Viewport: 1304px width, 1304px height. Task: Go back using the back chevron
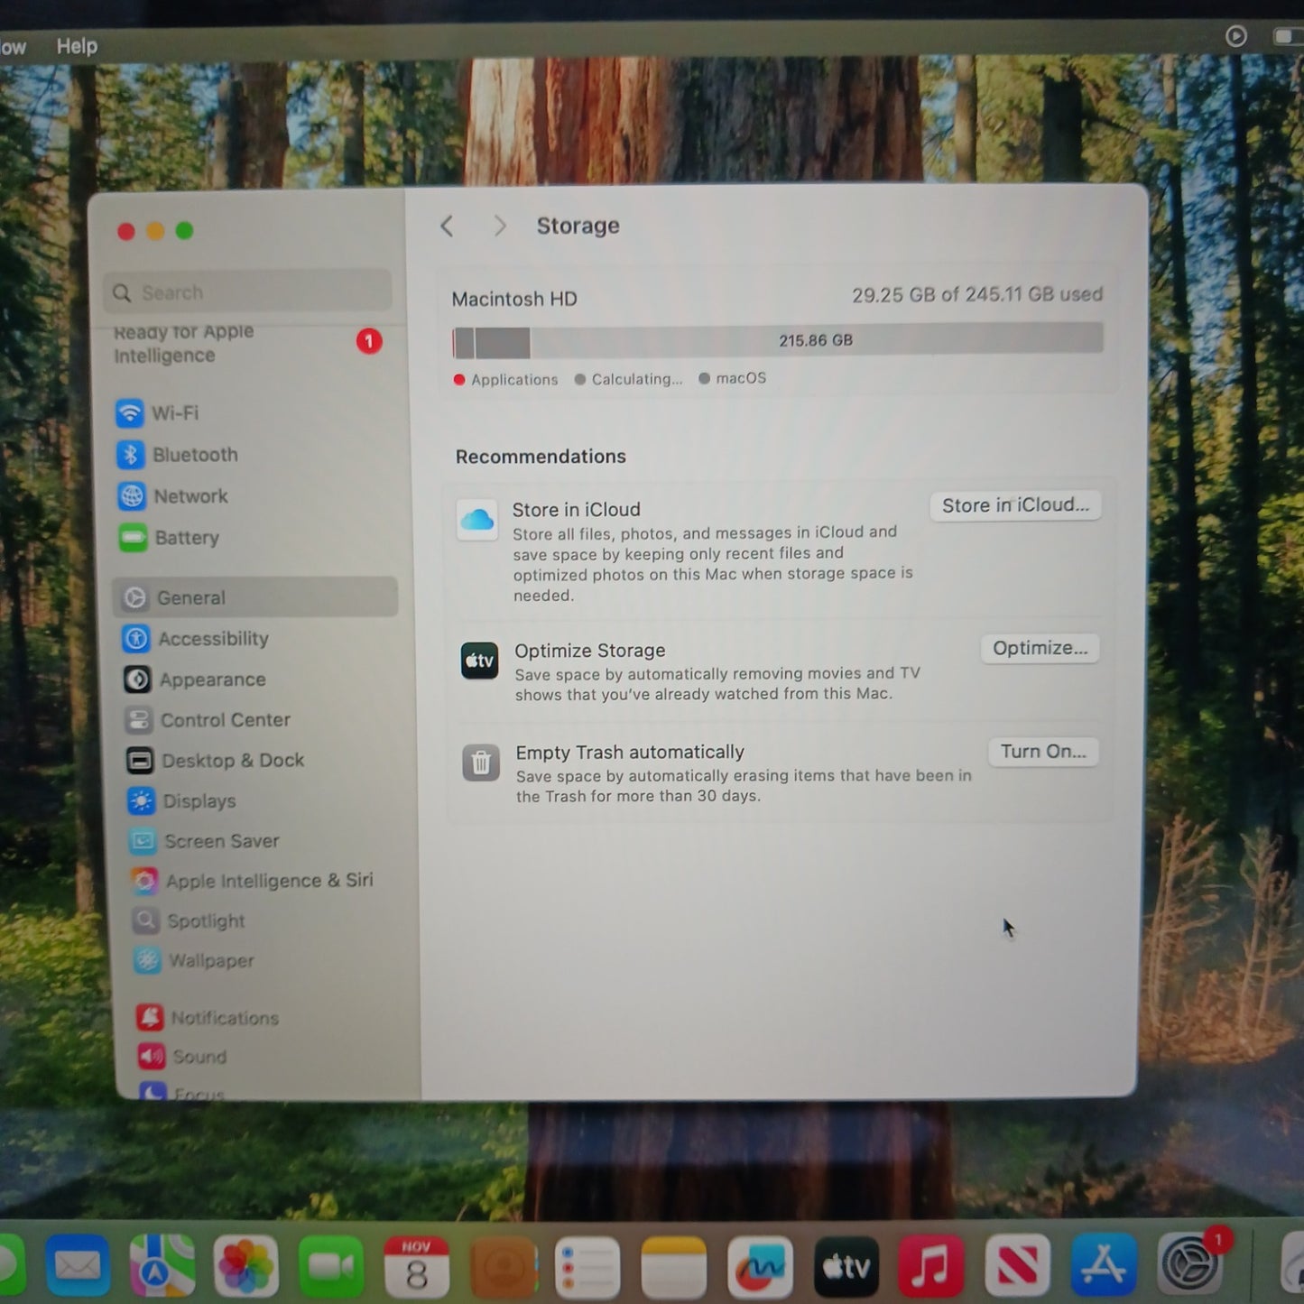pos(447,226)
